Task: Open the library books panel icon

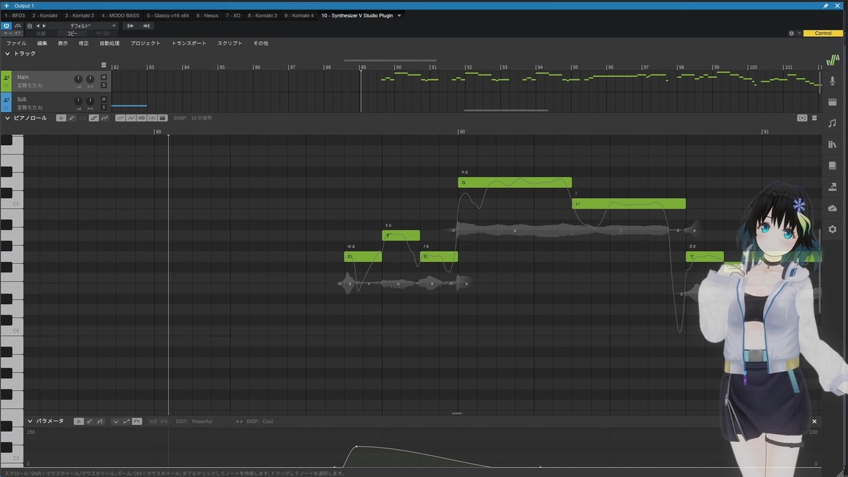Action: tap(833, 144)
